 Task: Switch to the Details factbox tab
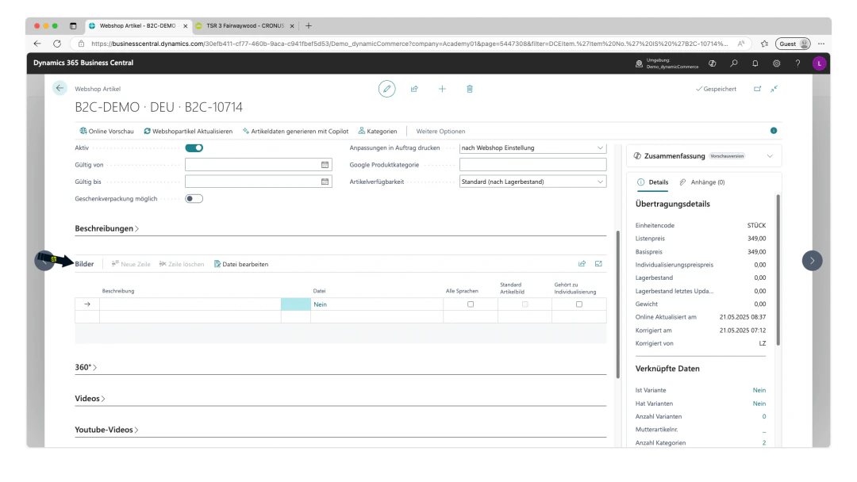[x=652, y=182]
